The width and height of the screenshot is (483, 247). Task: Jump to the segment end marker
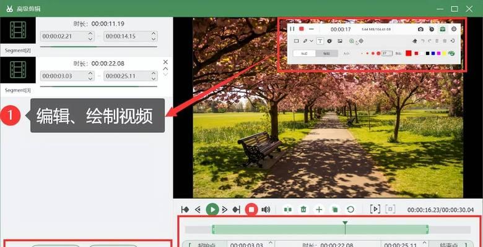[237, 209]
